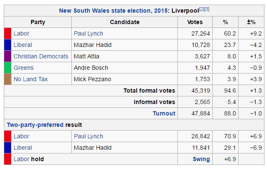This screenshot has width=267, height=170.
Task: Click the red Labor color swatch in first row
Action: pos(8,33)
